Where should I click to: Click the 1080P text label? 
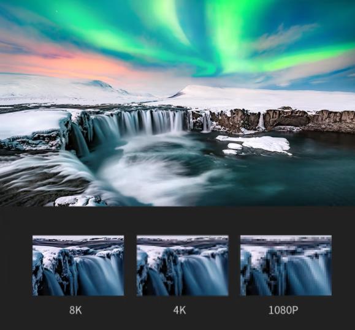coord(283,310)
